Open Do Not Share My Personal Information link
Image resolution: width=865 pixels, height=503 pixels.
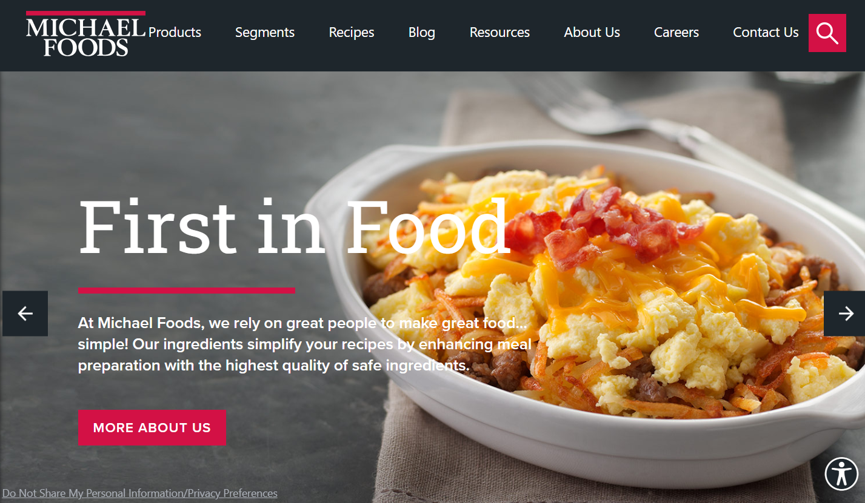(x=140, y=493)
